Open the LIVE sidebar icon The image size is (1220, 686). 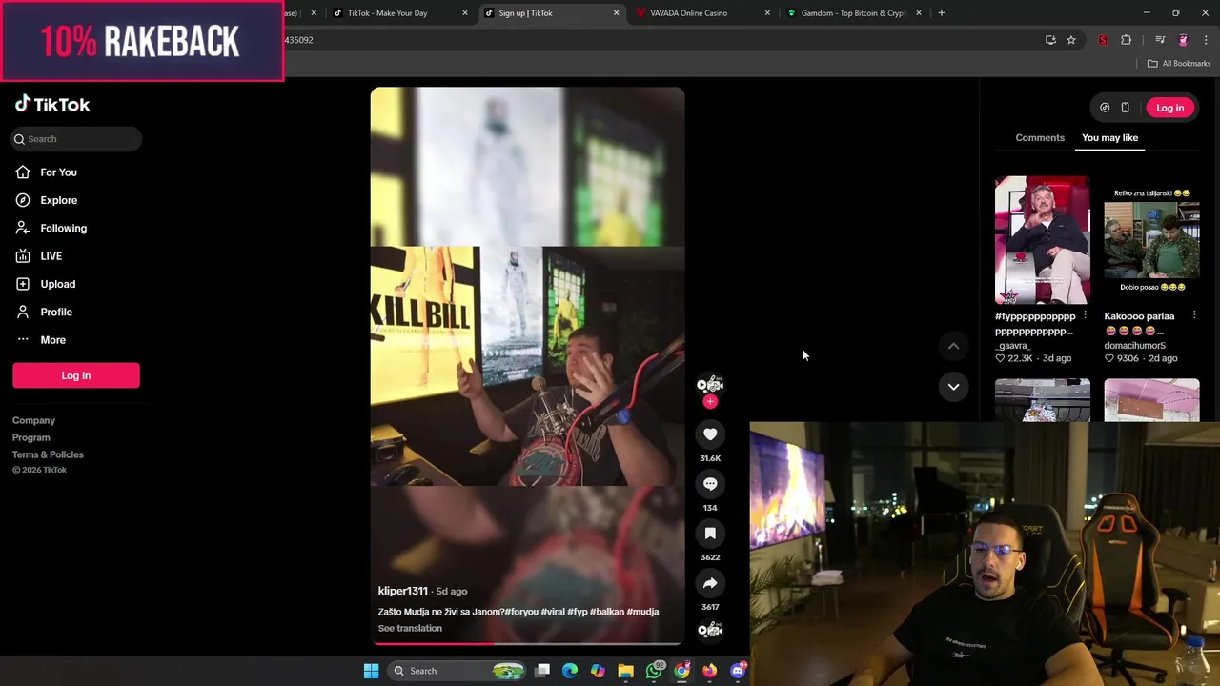(x=23, y=256)
